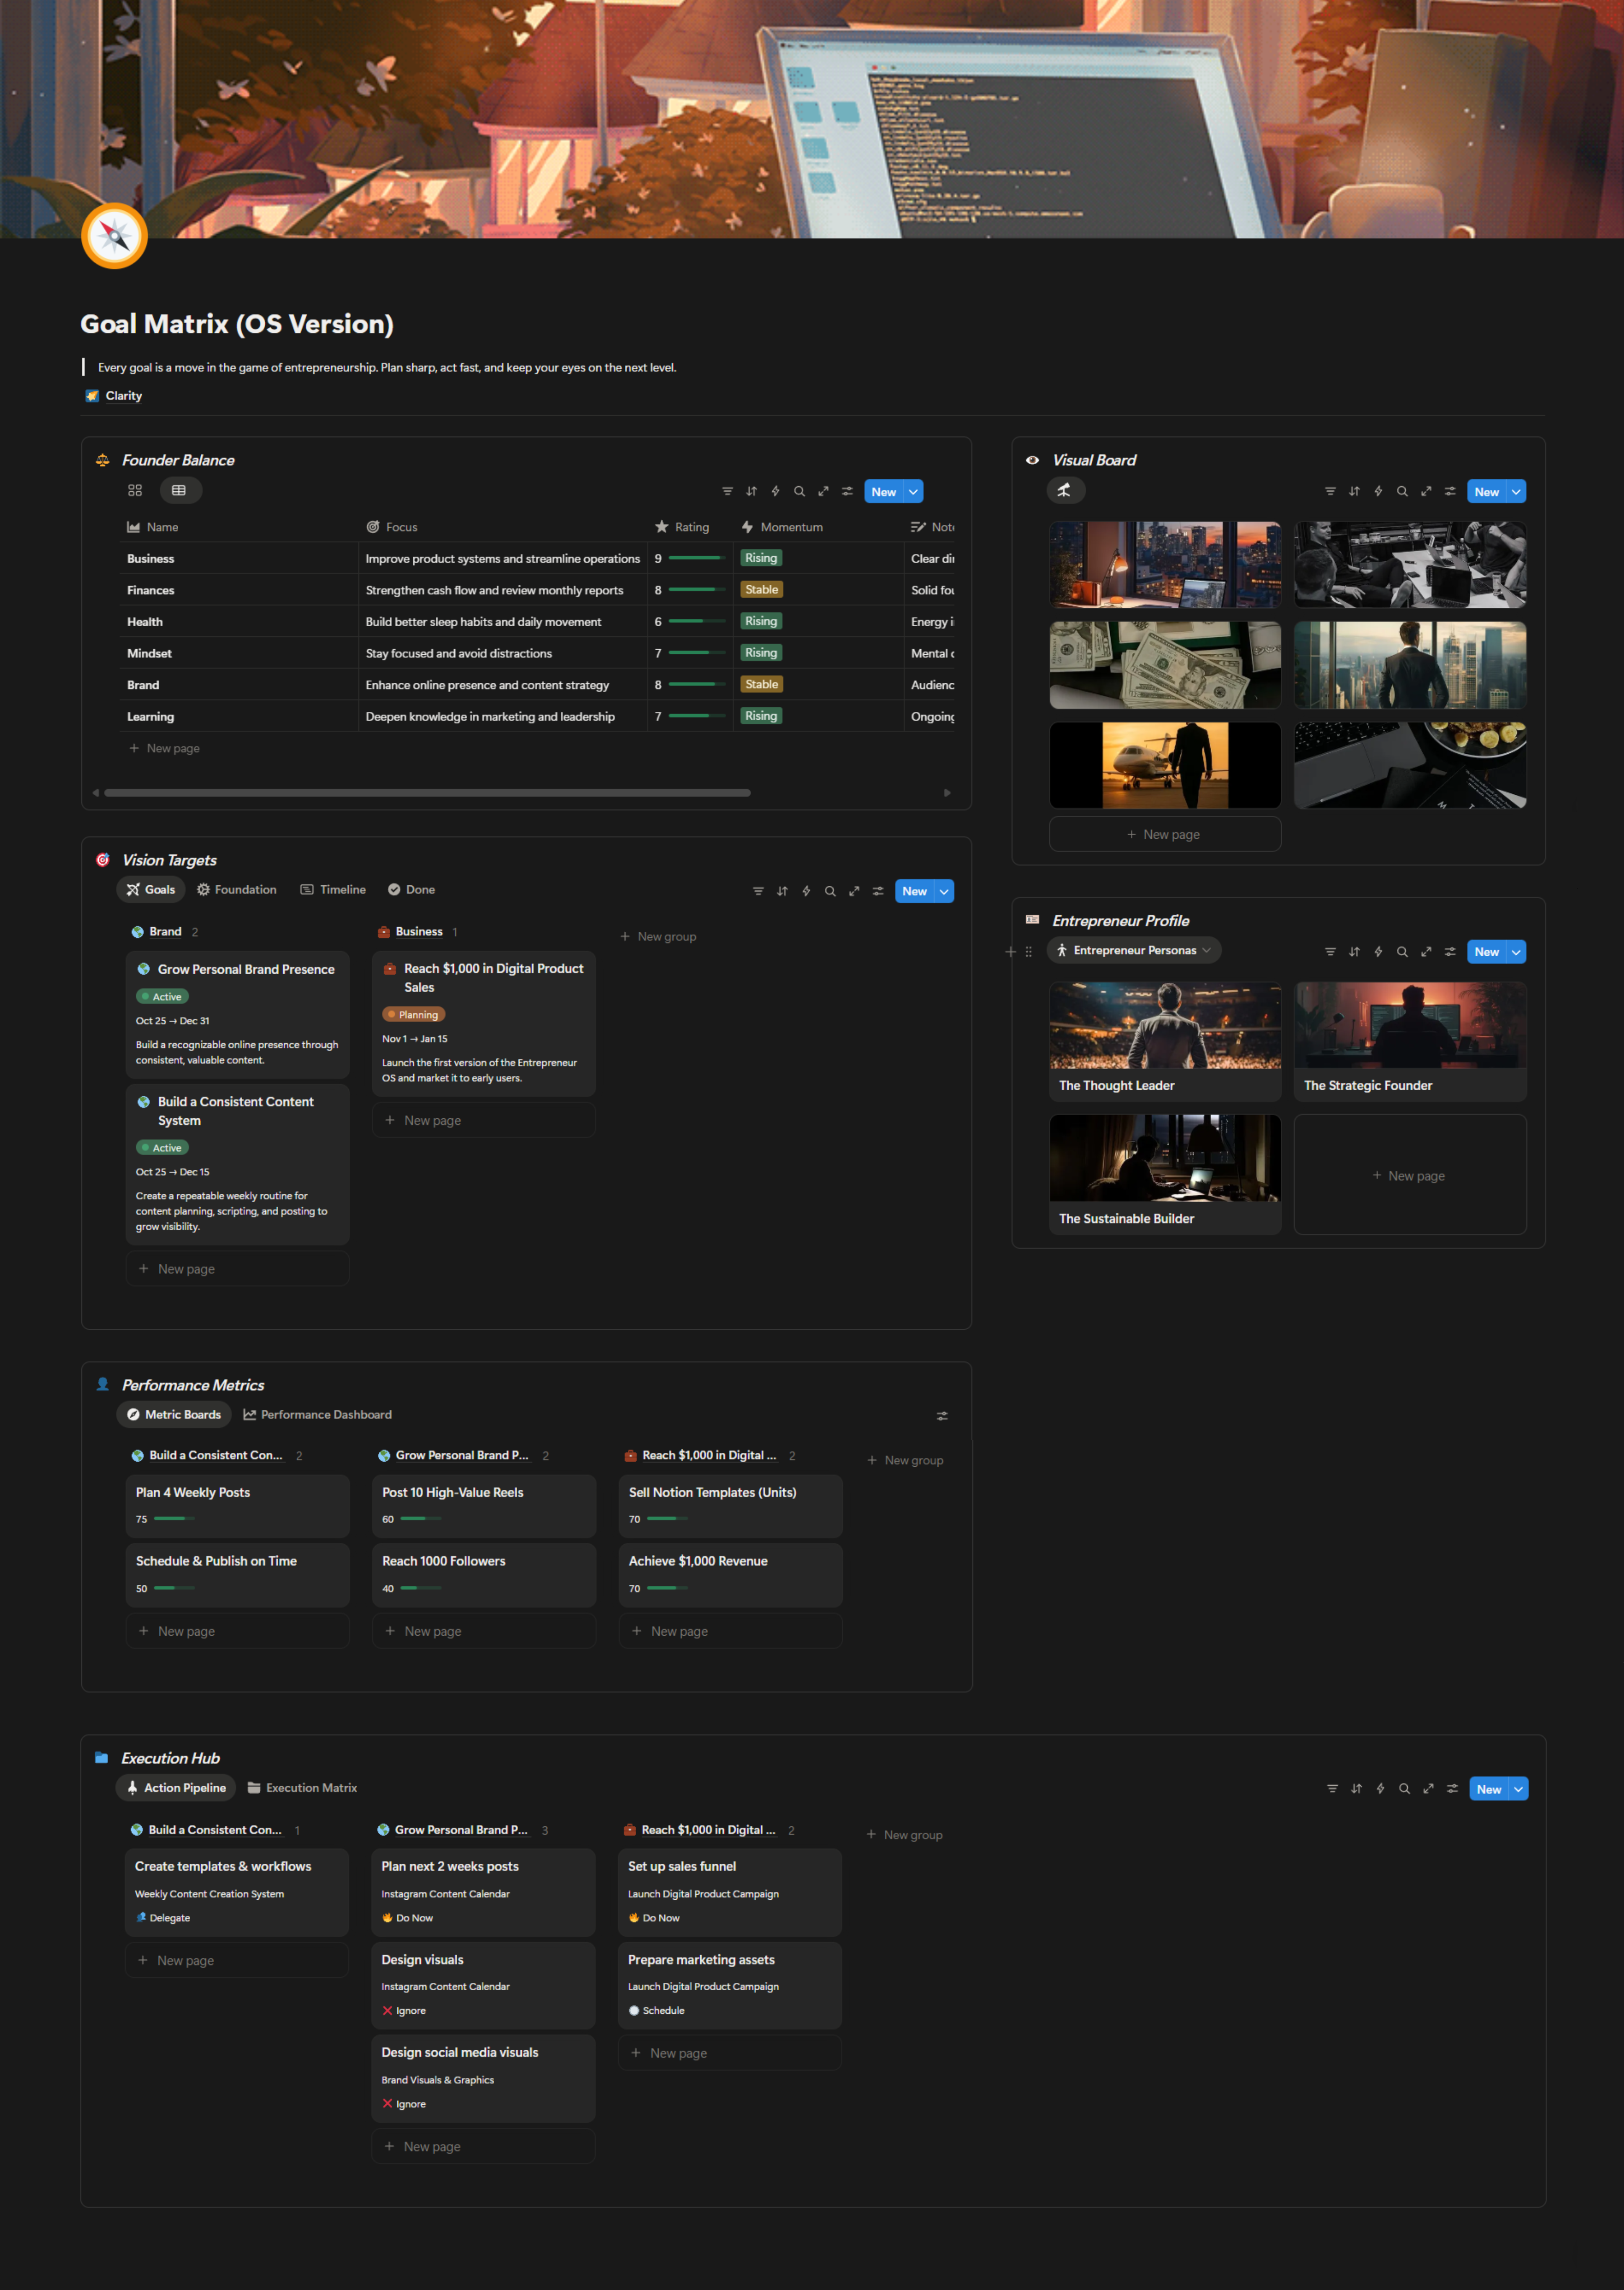Open New dropdown arrow in Founder Balance
This screenshot has width=1624, height=2290.
[913, 491]
